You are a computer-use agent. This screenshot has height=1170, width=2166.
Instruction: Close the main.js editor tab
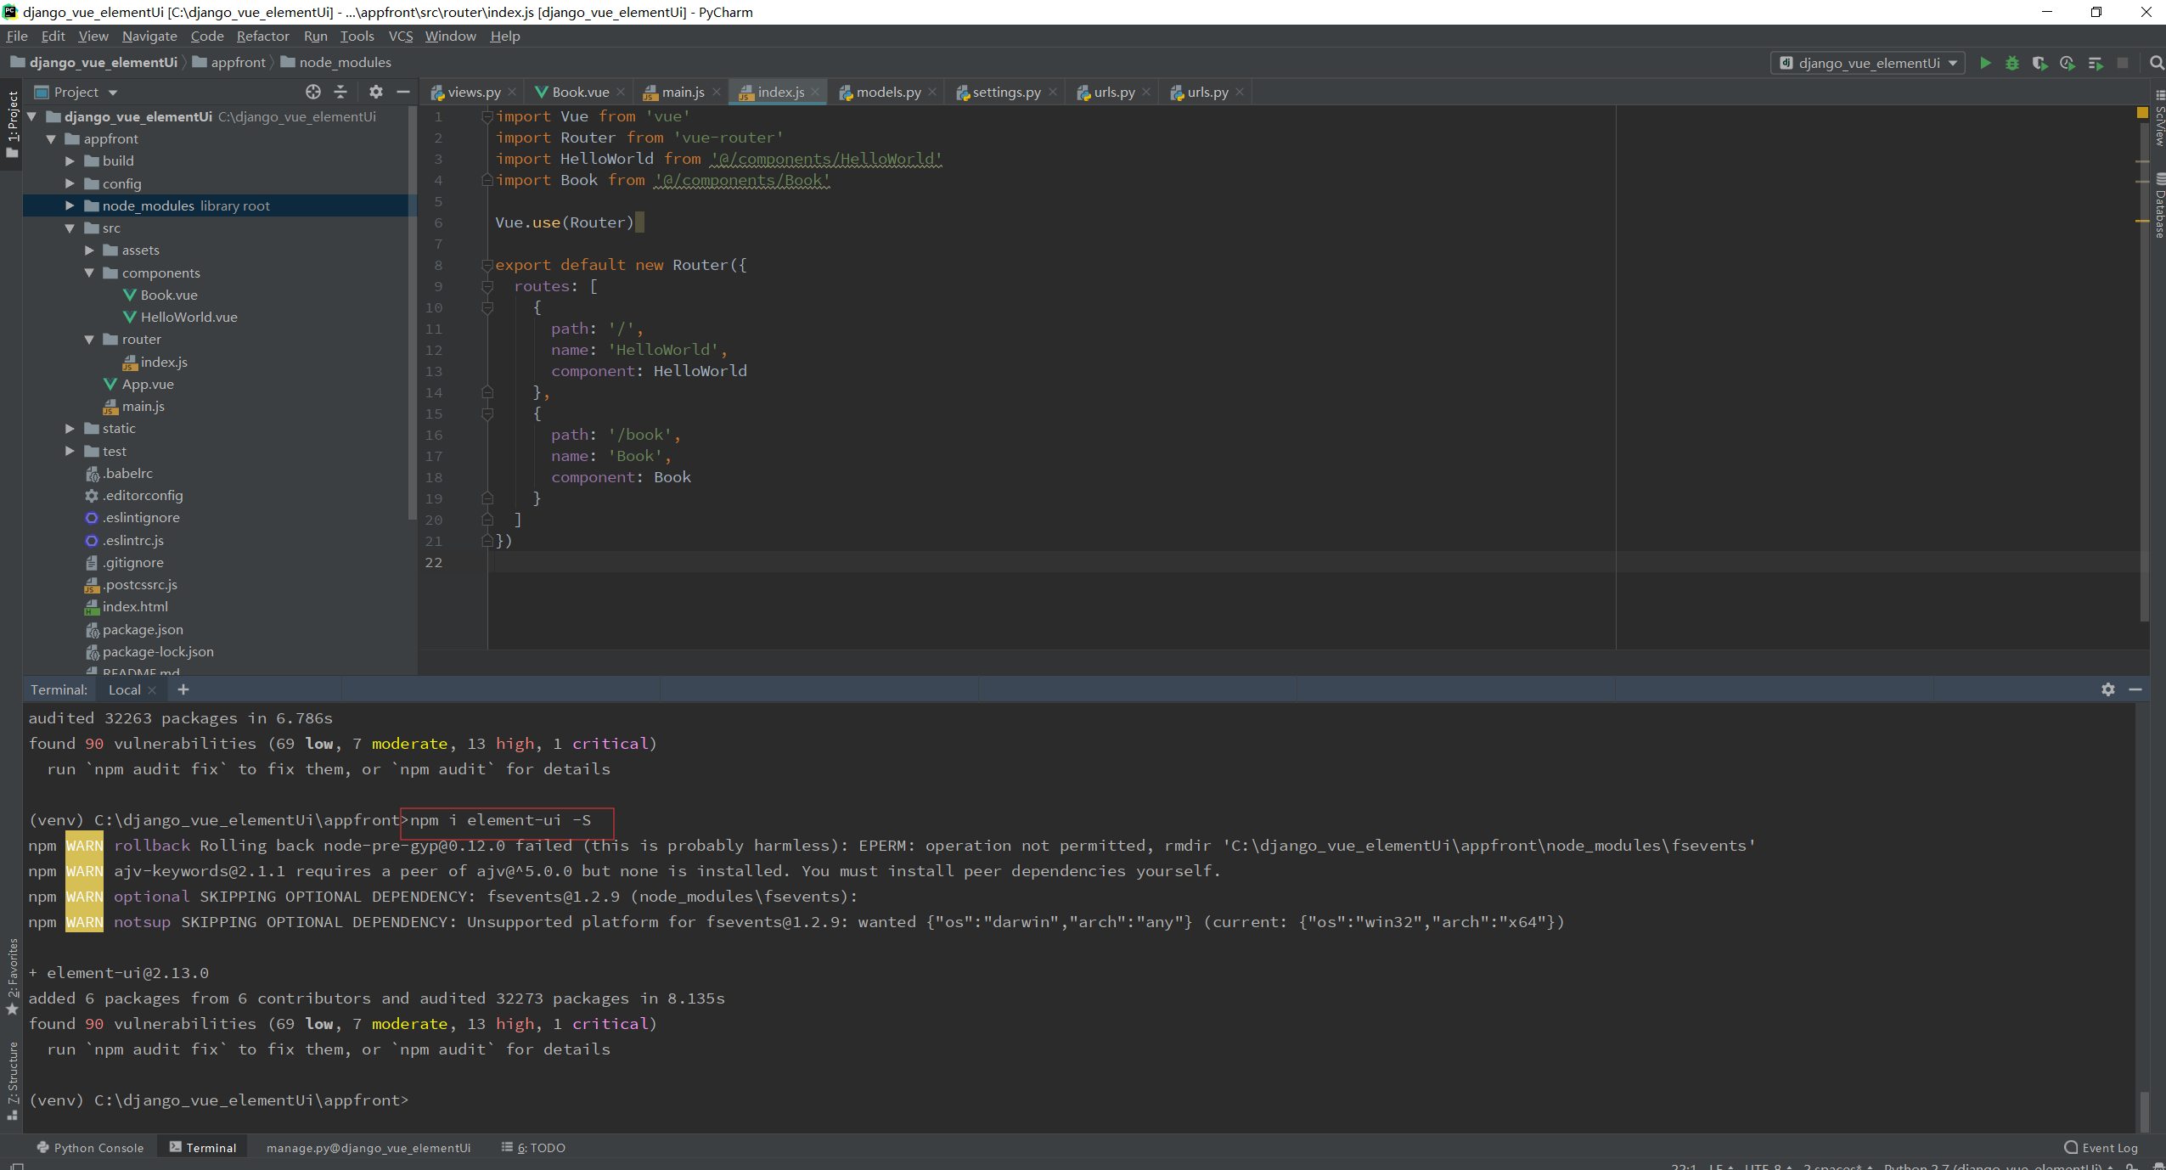[x=717, y=93]
